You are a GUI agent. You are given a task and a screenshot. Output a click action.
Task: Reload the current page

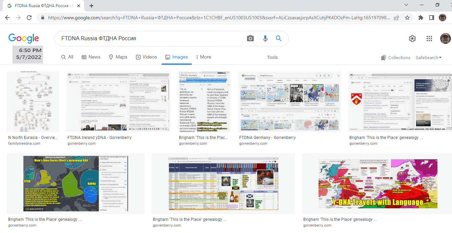tap(29, 18)
